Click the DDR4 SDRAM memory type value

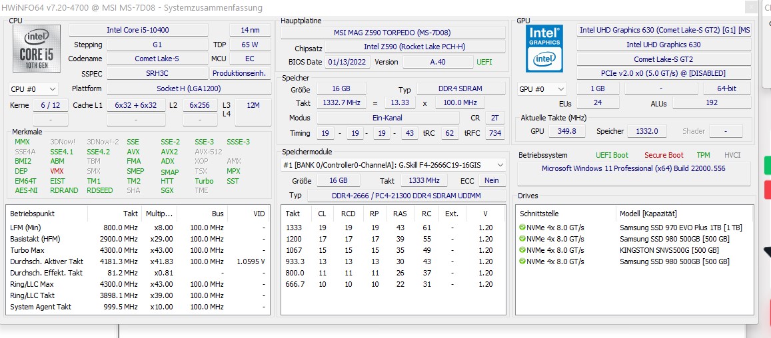click(460, 89)
